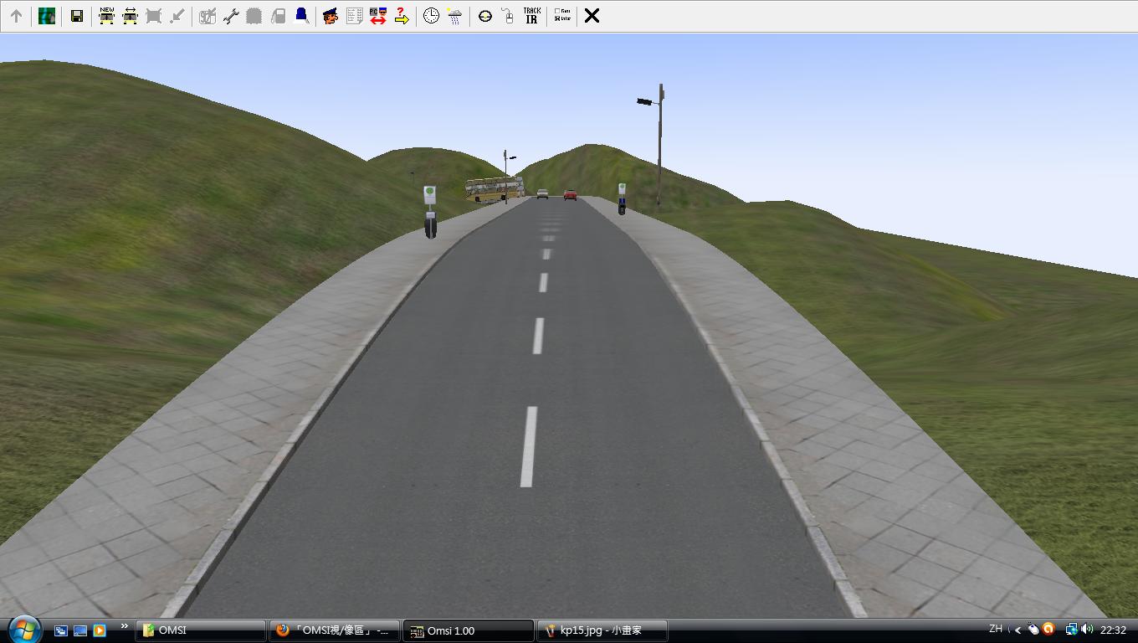Click the blue bell icon
Viewport: 1138px width, 643px height.
click(301, 16)
